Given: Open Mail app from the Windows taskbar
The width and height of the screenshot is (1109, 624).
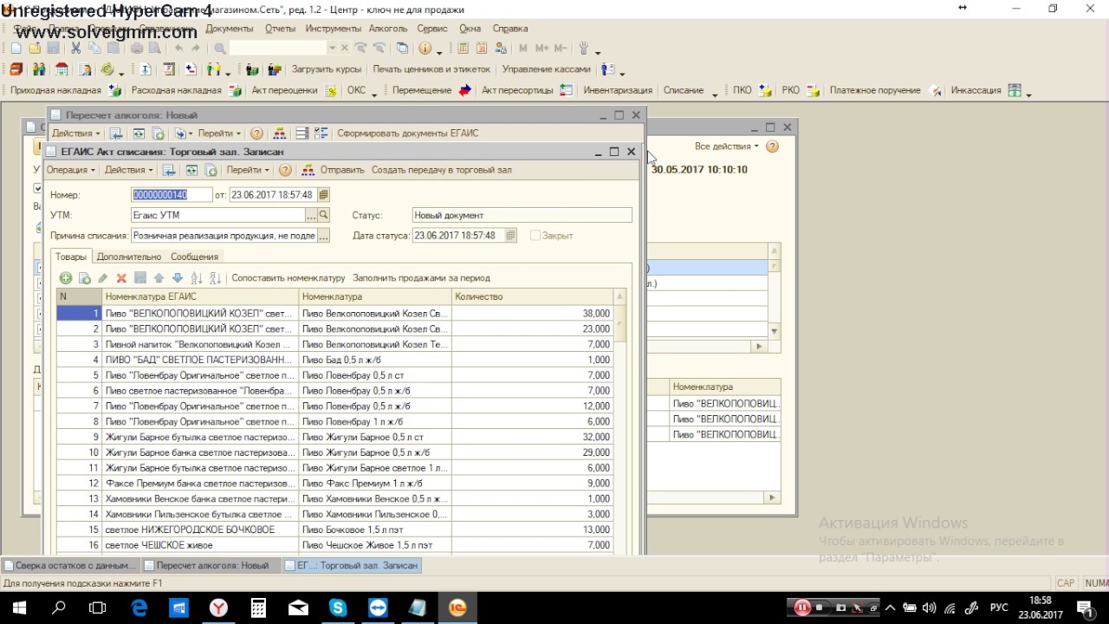Looking at the screenshot, I should 298,608.
